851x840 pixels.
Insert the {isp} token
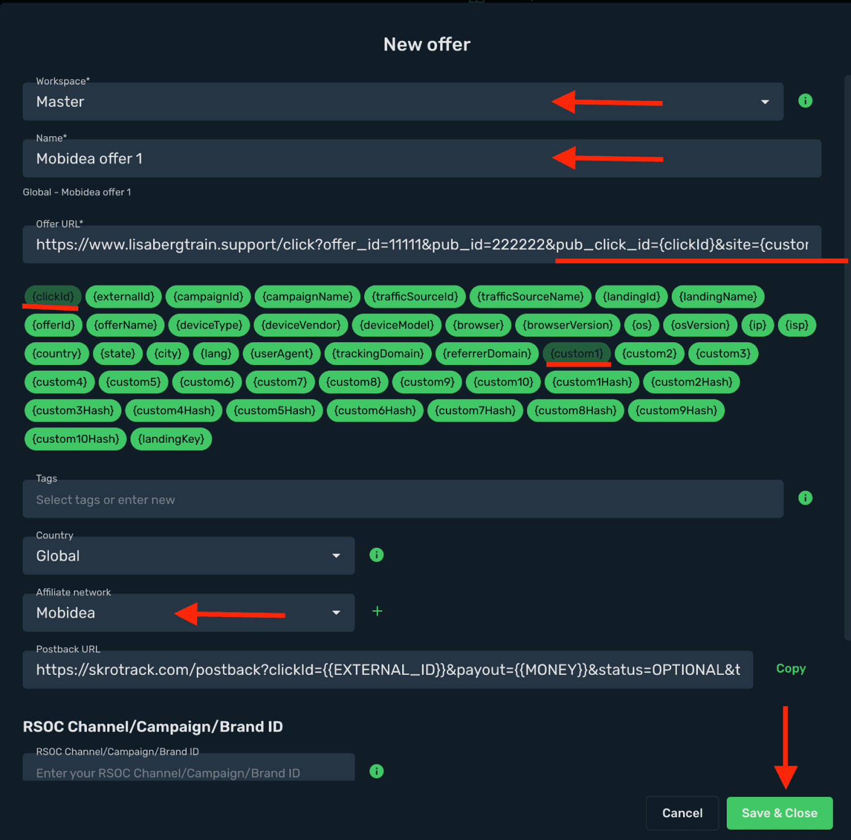tap(797, 325)
